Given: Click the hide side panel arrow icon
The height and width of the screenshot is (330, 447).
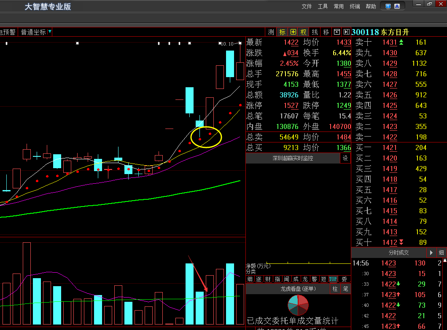Looking at the screenshot, I should pyautogui.click(x=346, y=32).
